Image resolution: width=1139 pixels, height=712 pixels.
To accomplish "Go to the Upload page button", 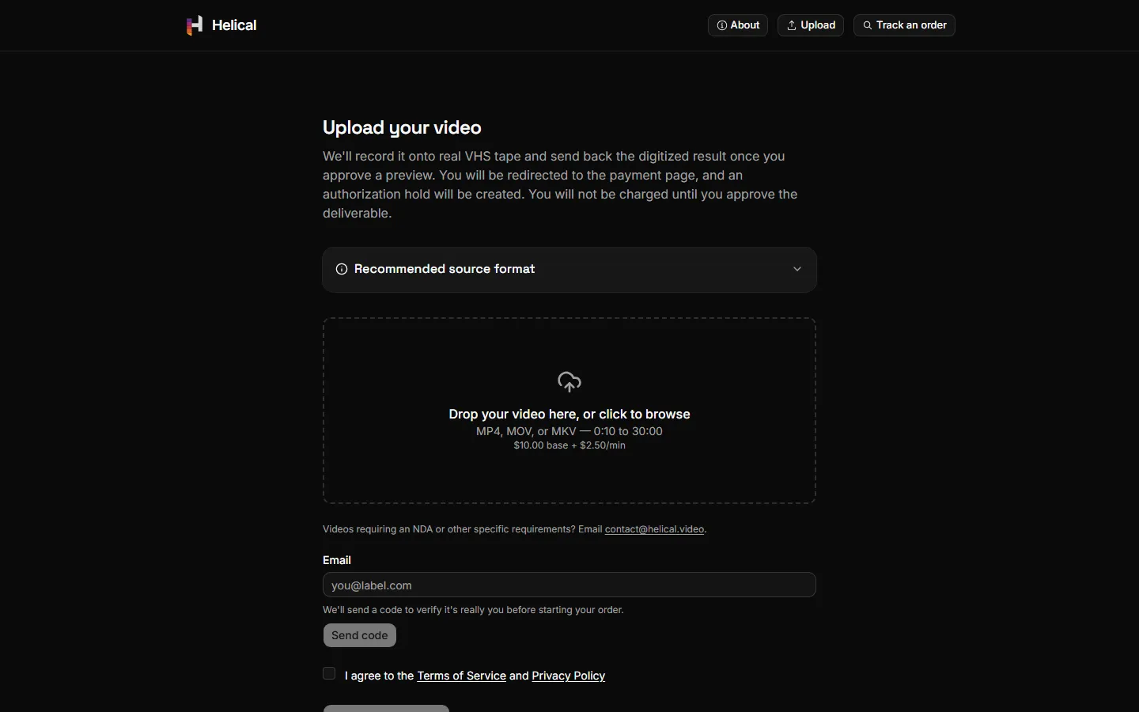I will [811, 25].
